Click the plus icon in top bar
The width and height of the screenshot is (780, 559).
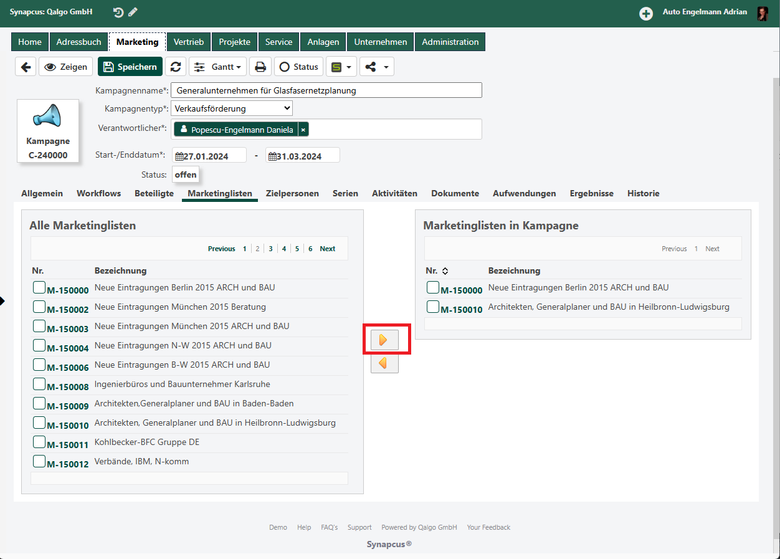coord(646,13)
